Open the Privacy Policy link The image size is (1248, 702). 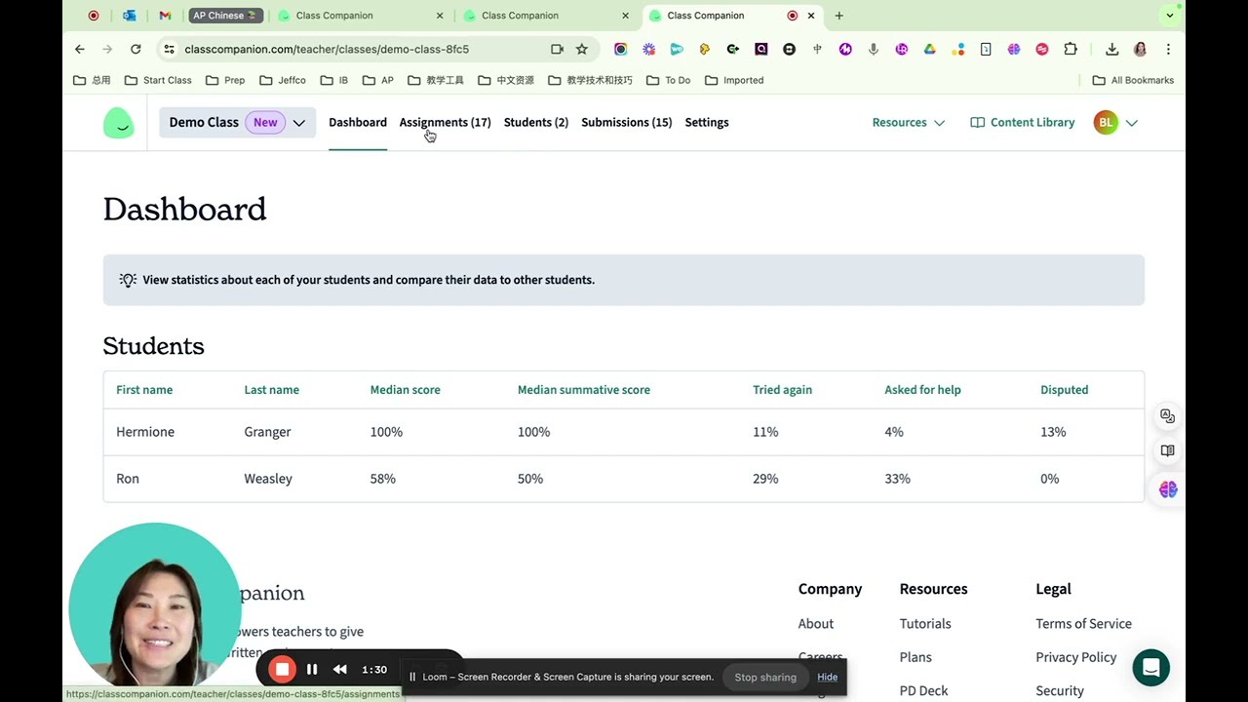(x=1075, y=657)
